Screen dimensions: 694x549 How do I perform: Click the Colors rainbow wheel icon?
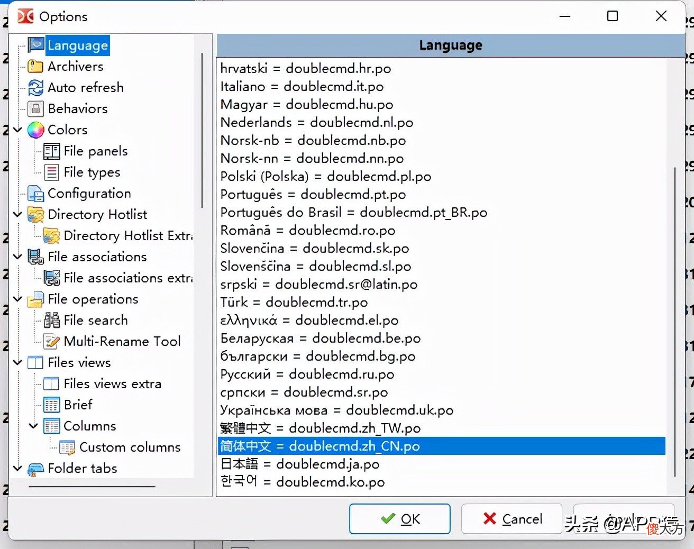click(35, 130)
